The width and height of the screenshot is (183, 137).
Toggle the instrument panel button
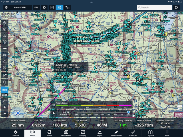(x=60, y=7)
